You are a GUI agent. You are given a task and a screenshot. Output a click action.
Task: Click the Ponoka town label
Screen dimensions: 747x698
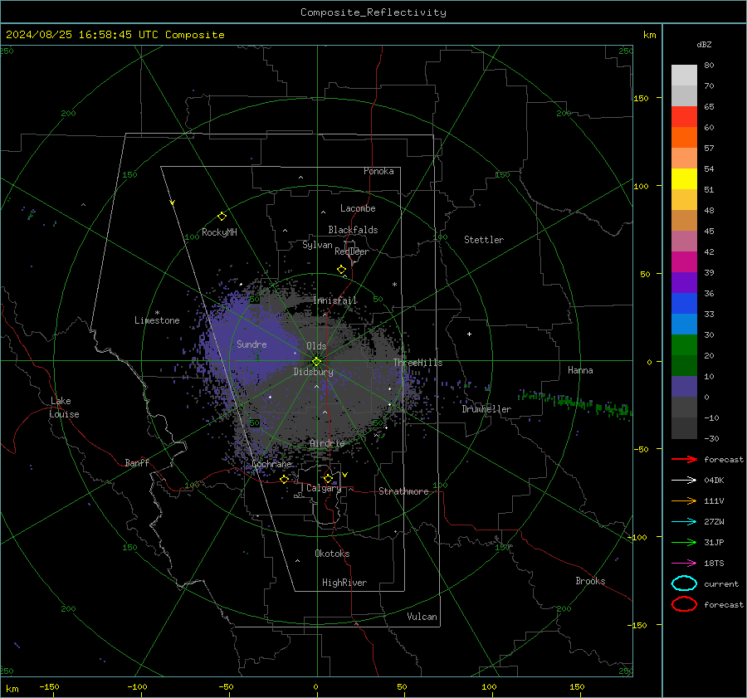(x=378, y=171)
